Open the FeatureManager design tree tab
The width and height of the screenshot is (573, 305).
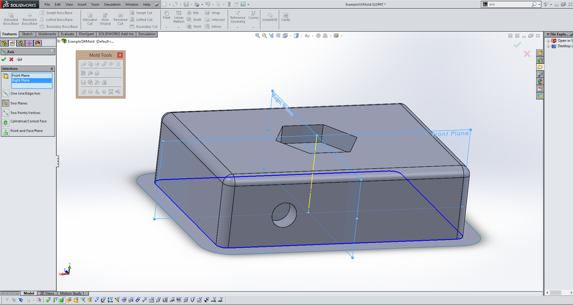click(x=4, y=43)
